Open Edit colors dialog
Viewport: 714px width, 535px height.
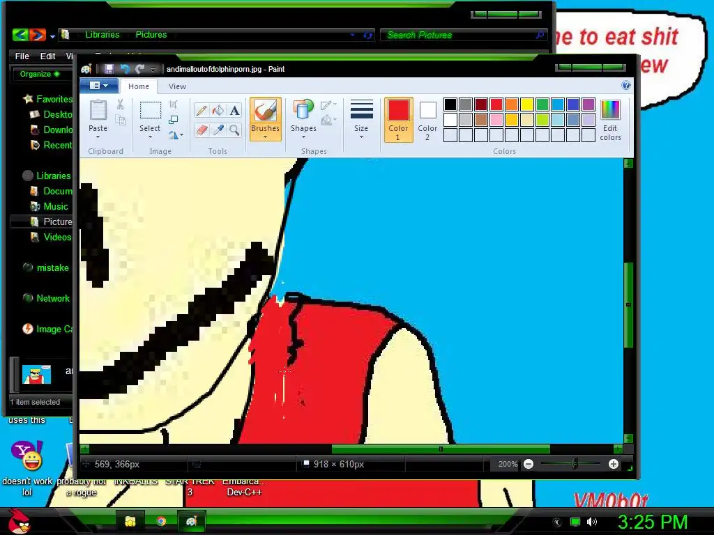(610, 121)
